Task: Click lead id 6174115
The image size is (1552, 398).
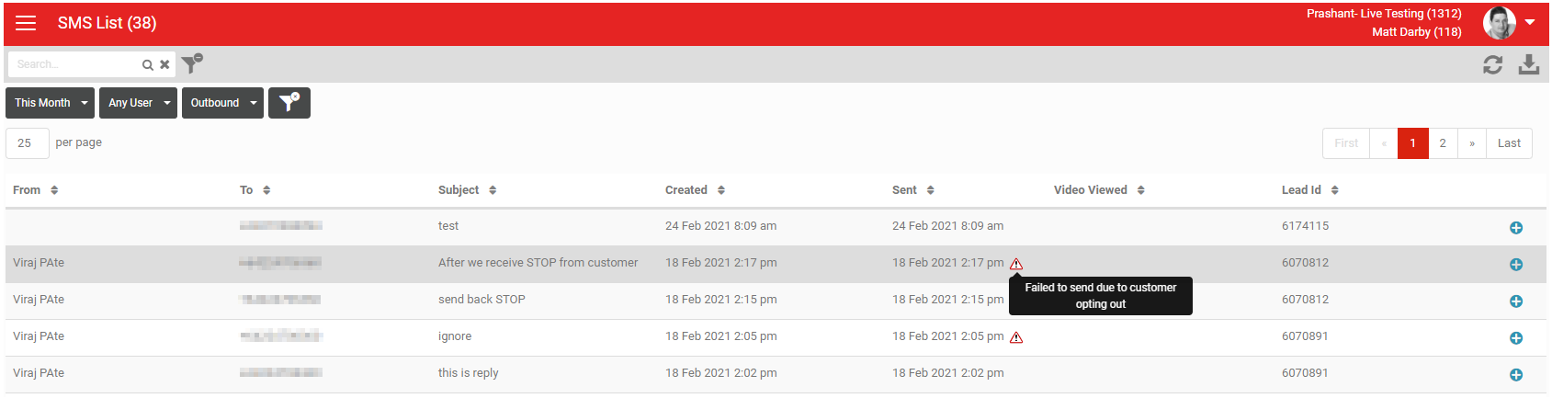Action: 1305,226
